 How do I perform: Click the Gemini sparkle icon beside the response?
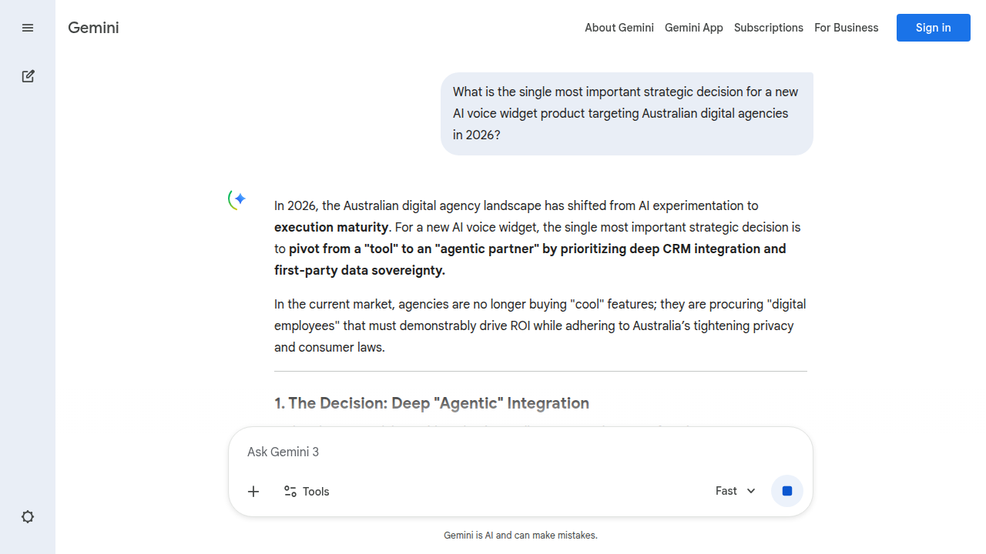(238, 199)
